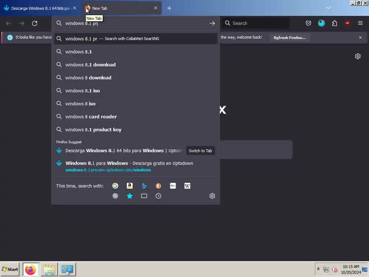Click the network tray icon

326,269
